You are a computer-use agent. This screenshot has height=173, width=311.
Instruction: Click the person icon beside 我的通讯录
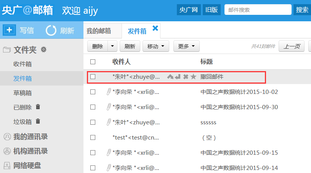(7, 137)
